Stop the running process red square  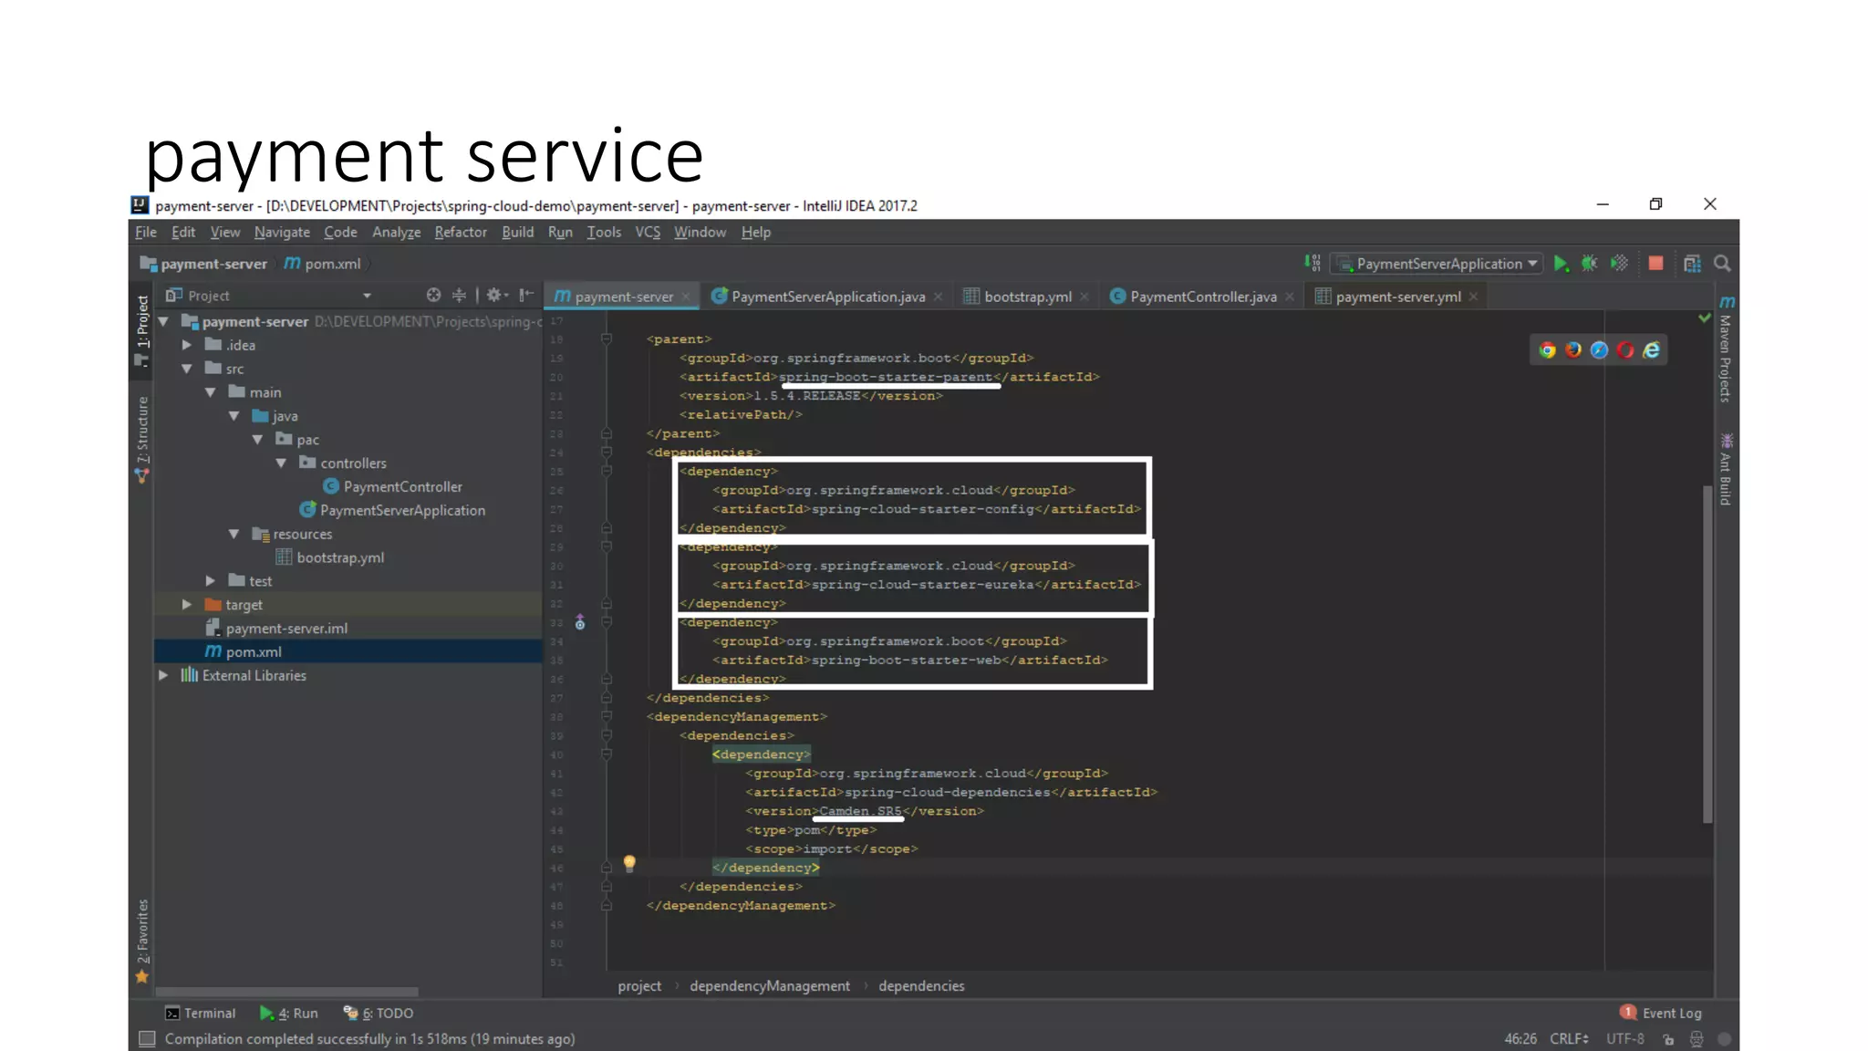(x=1655, y=264)
